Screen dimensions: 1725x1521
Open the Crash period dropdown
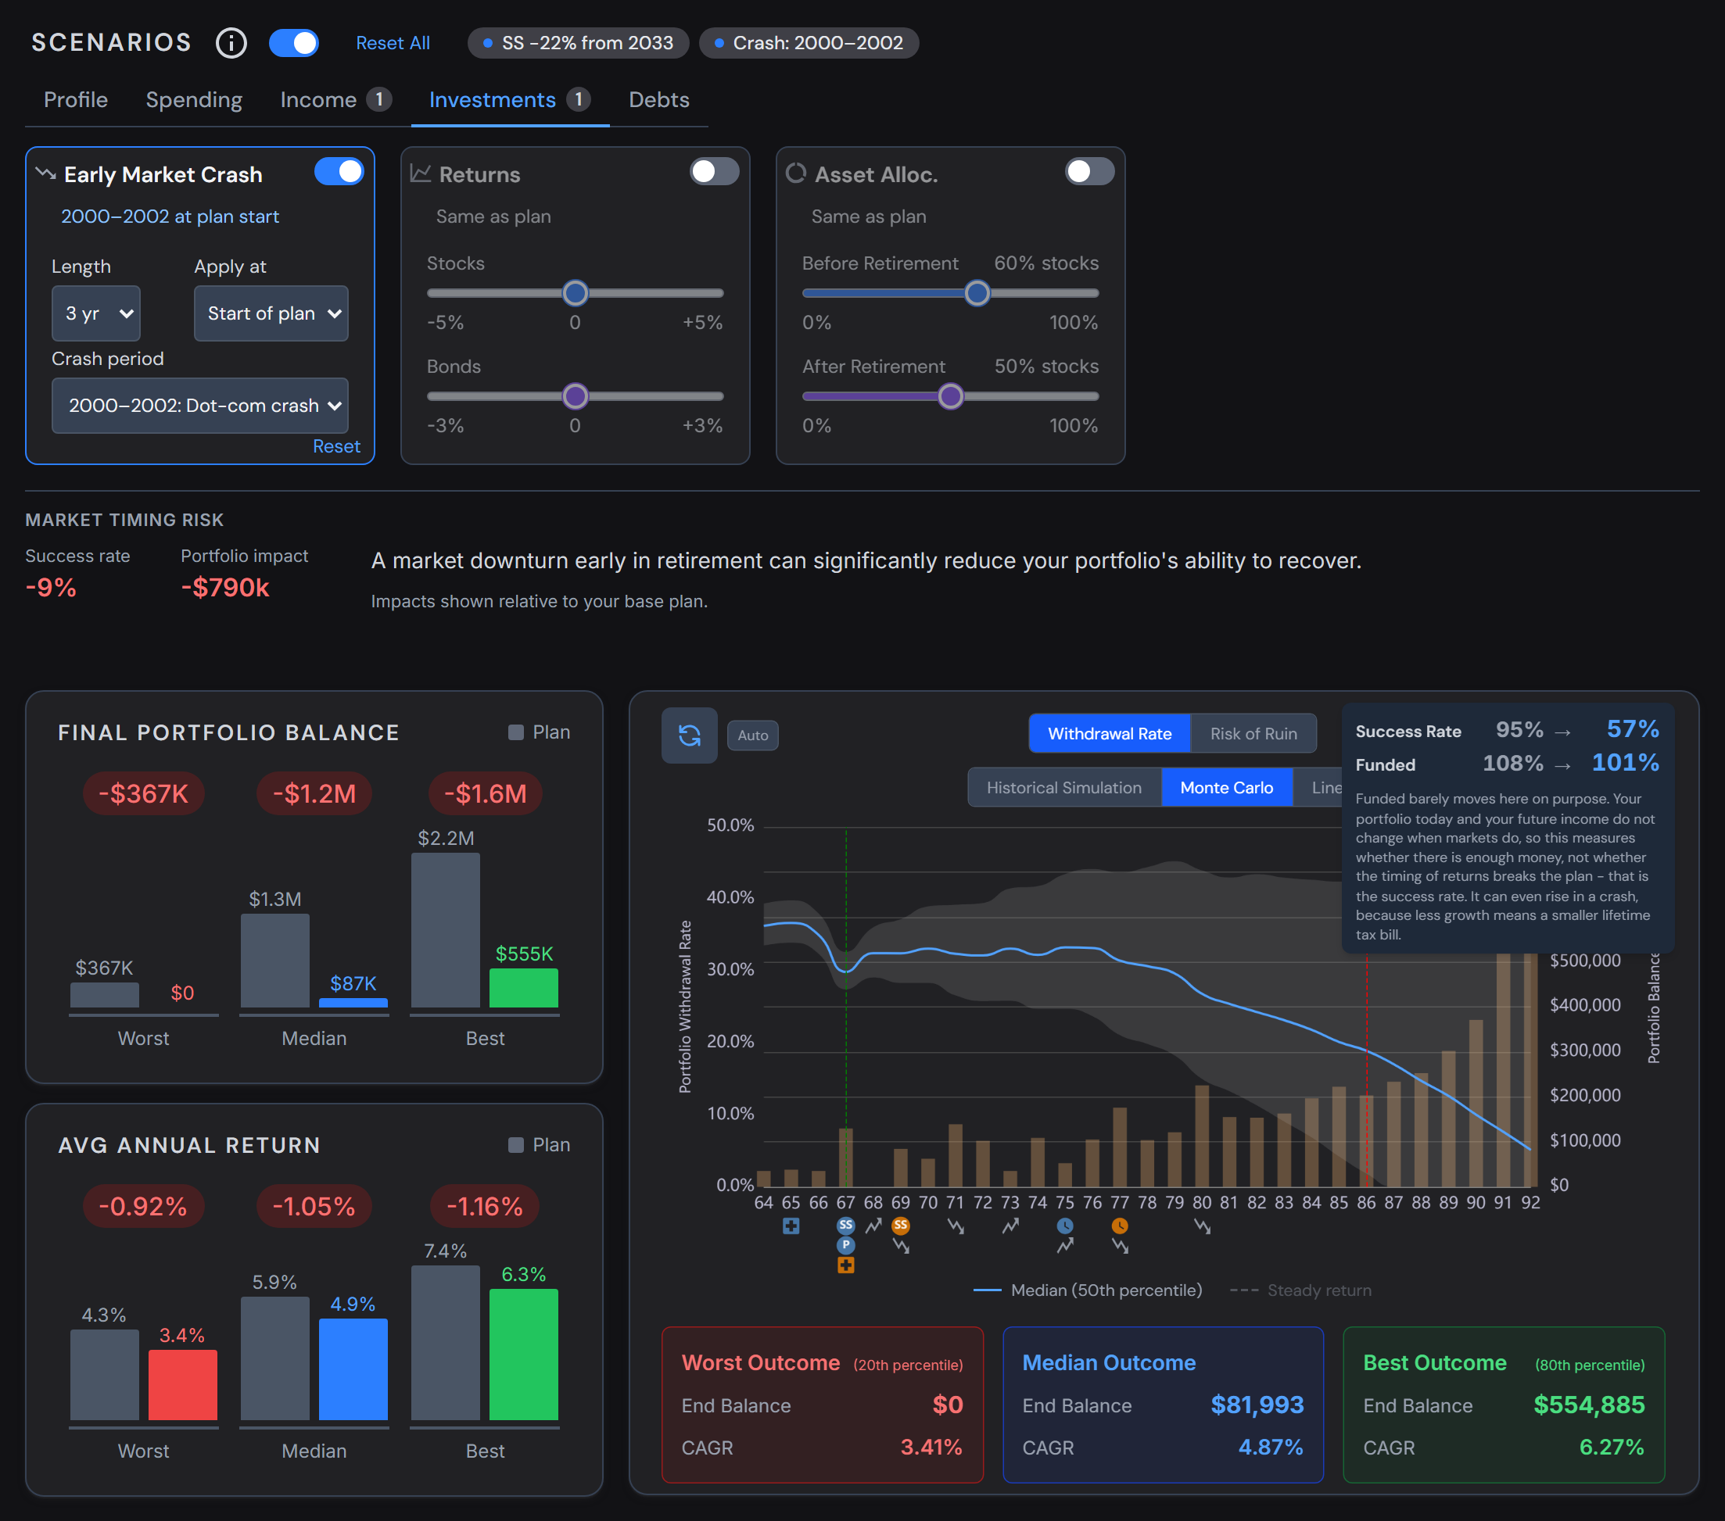coord(200,406)
